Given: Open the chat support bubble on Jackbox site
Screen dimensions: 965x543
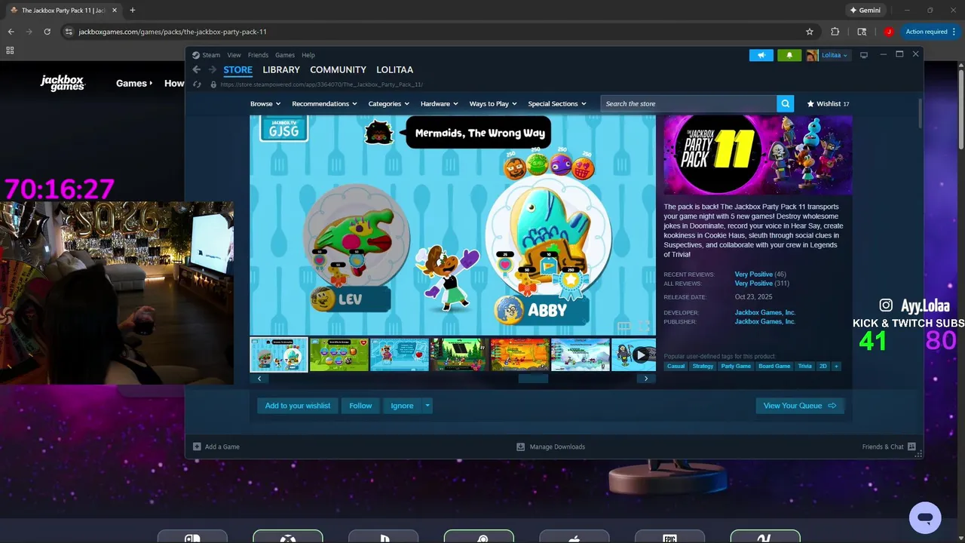Looking at the screenshot, I should 925,518.
